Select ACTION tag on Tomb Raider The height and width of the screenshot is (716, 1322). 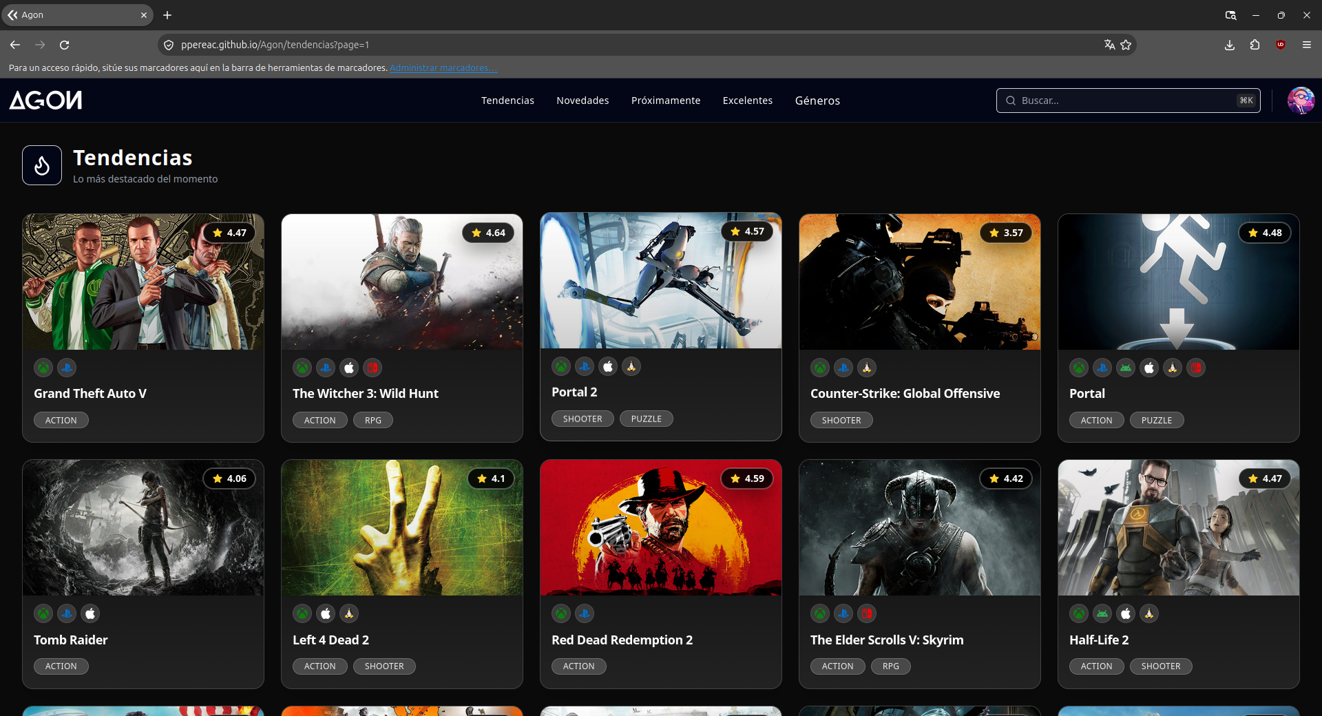coord(61,666)
